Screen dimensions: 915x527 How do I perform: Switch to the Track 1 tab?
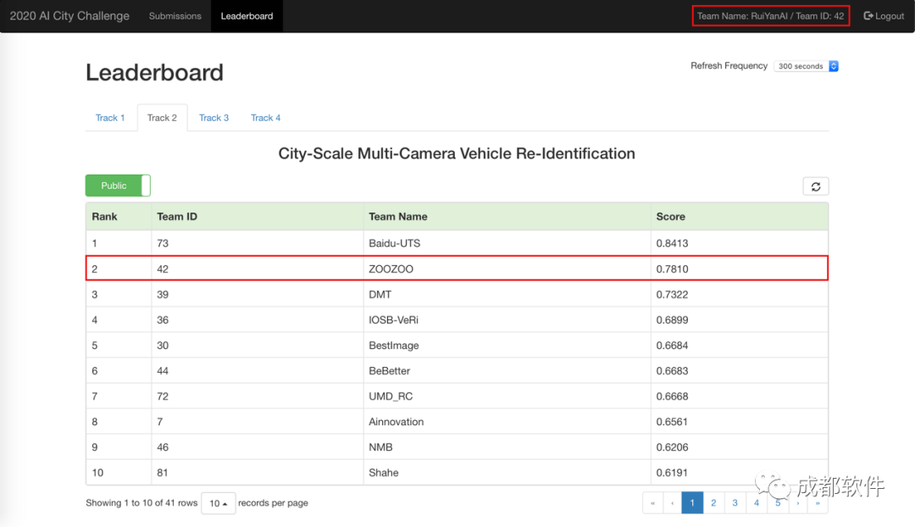pos(110,118)
